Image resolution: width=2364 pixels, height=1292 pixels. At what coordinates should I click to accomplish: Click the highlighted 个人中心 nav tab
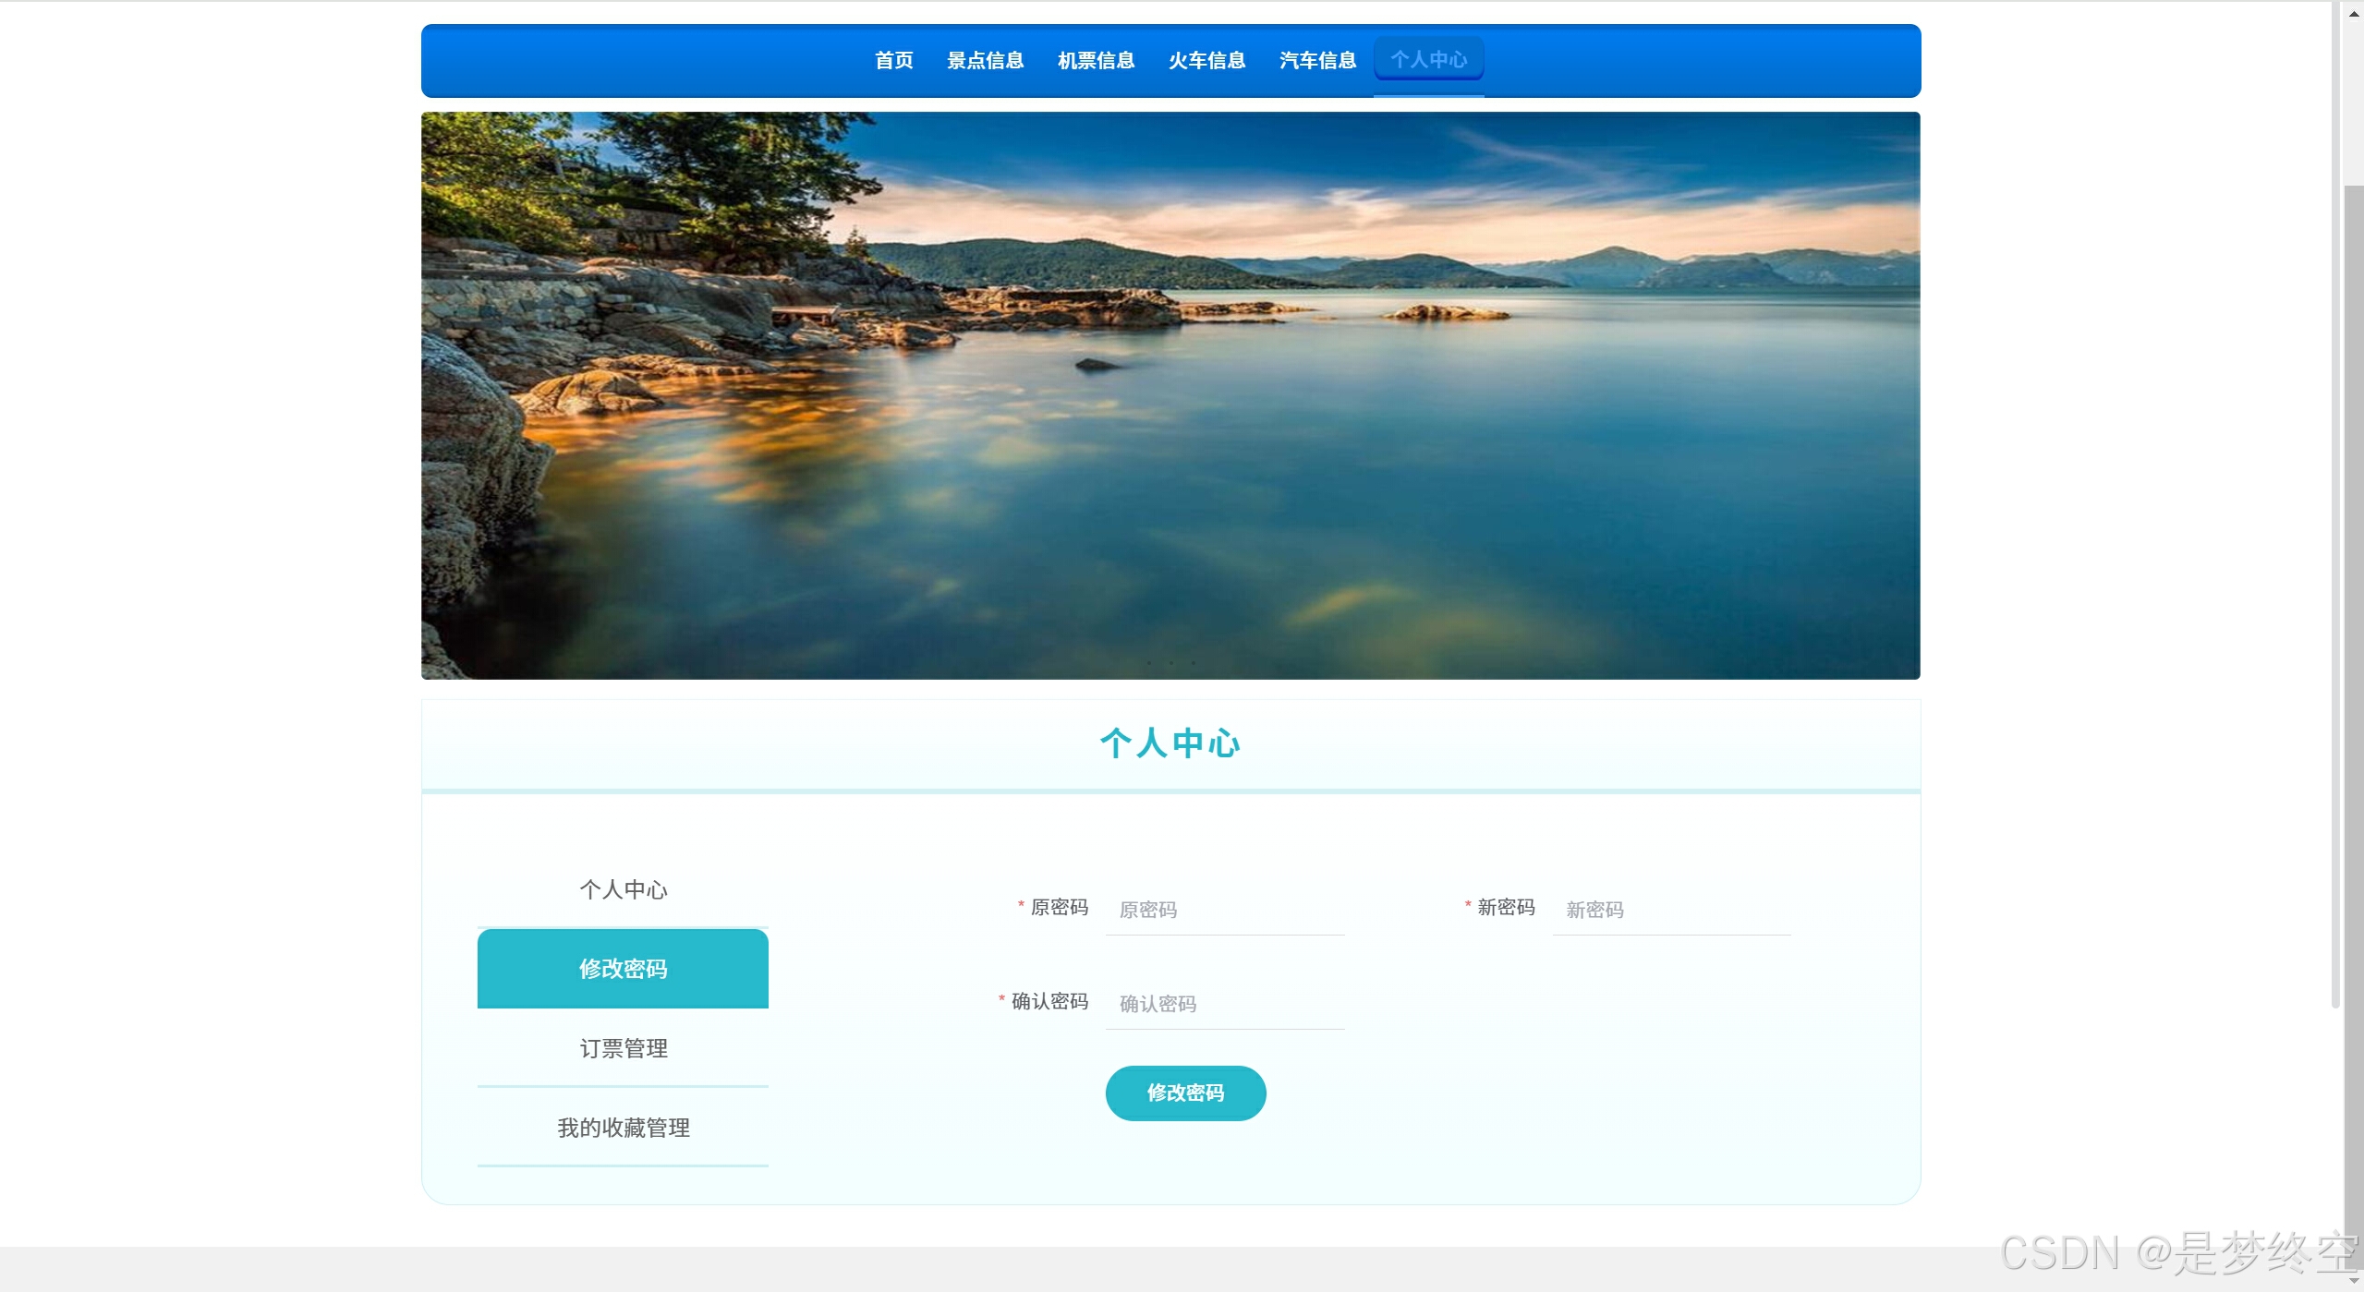tap(1428, 60)
